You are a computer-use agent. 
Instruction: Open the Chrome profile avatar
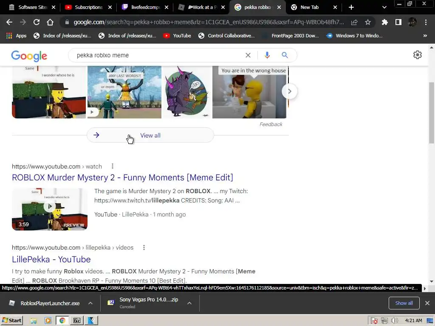click(412, 22)
